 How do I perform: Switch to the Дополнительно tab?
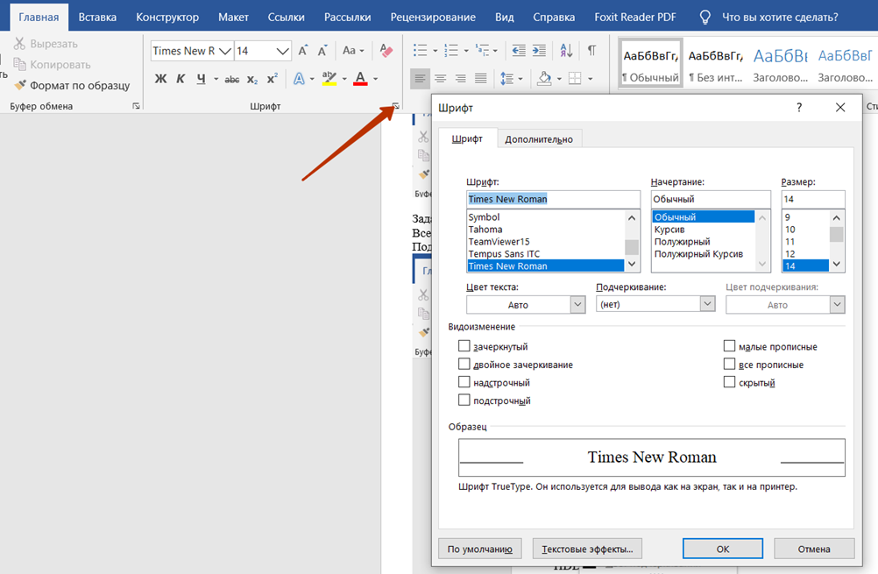coord(539,139)
